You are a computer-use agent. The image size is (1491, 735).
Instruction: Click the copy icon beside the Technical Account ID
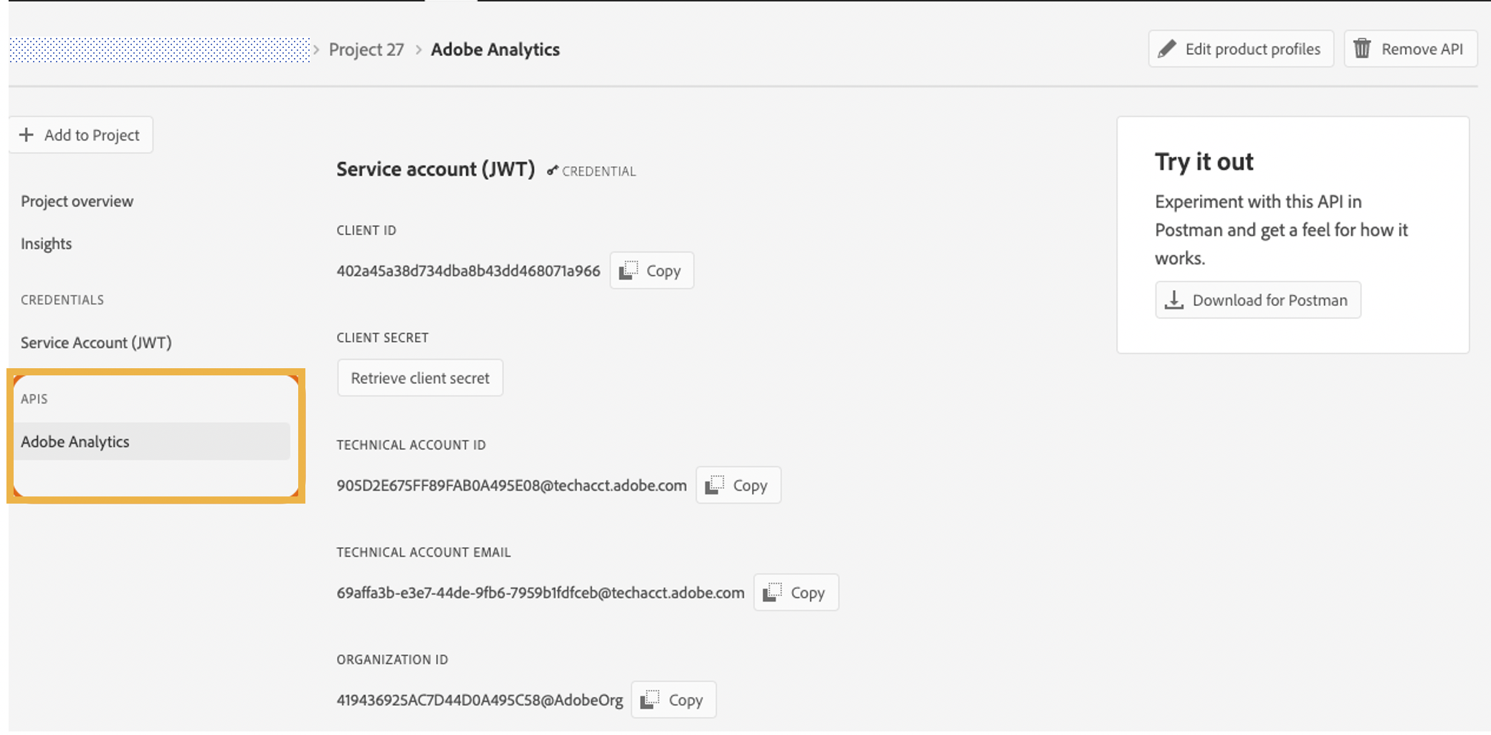point(715,485)
